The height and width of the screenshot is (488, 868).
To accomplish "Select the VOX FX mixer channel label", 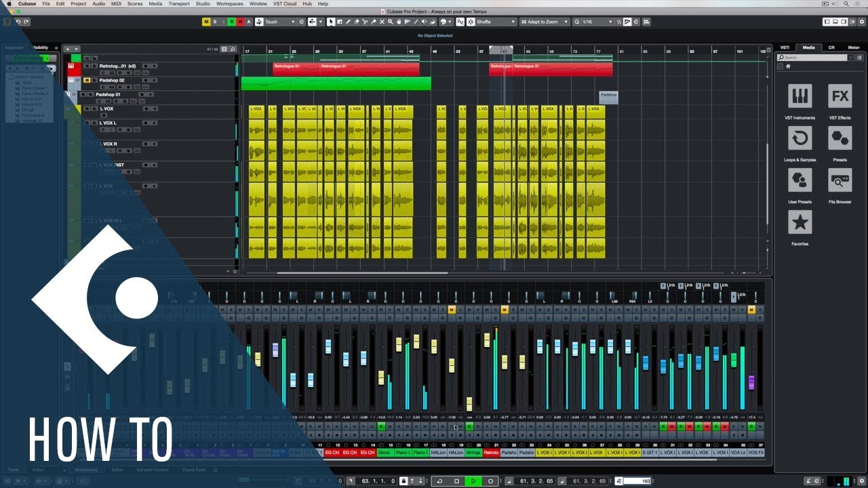I will click(x=755, y=452).
